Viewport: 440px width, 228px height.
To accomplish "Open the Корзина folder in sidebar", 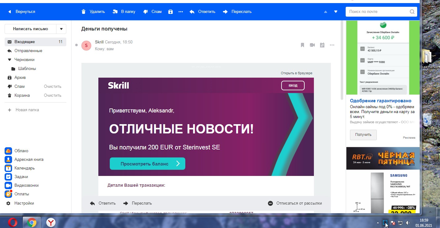I will 22,96.
